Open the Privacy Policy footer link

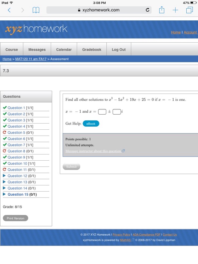coord(121,235)
